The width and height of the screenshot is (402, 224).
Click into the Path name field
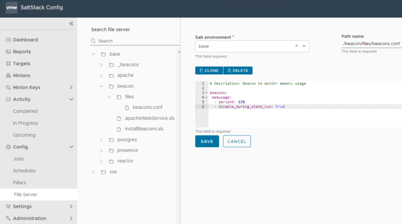(371, 43)
